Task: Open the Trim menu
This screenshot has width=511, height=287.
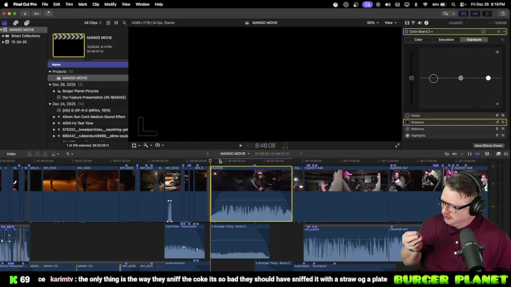Action: [69, 4]
